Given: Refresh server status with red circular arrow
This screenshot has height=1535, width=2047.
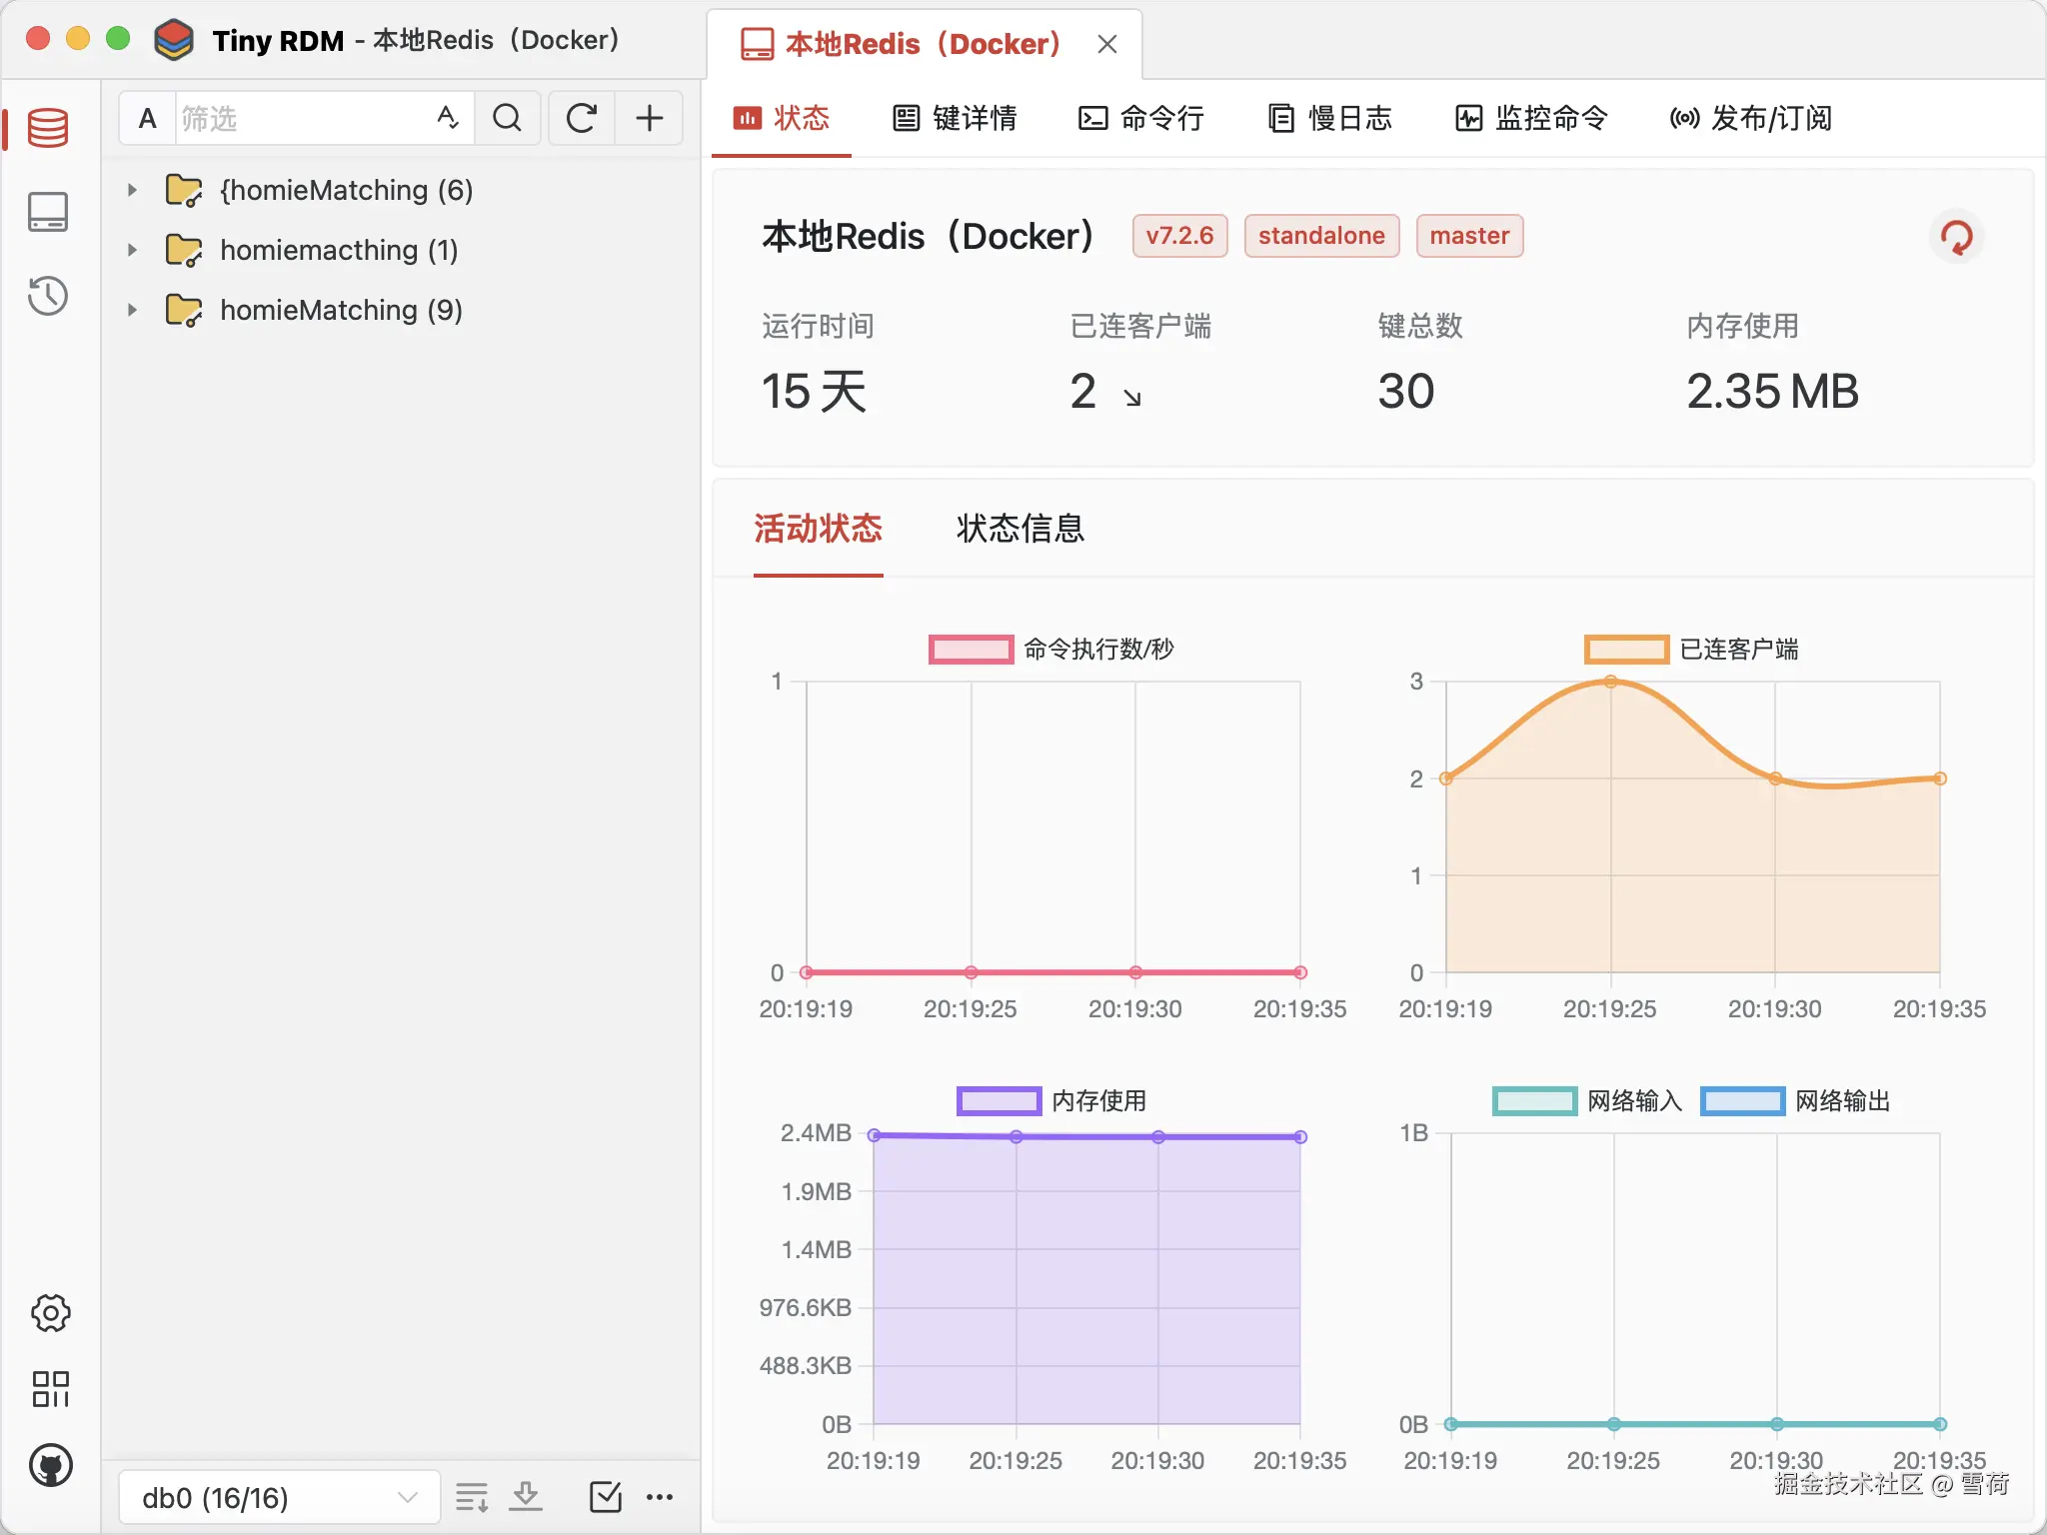Looking at the screenshot, I should coord(1956,237).
